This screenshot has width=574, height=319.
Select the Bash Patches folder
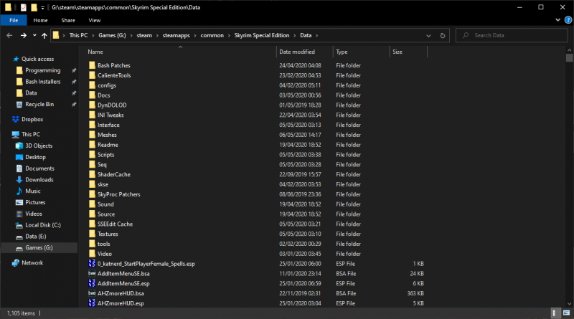[x=114, y=65]
